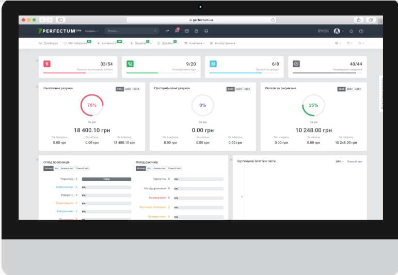Open the help question mark icon
This screenshot has width=398, height=275.
361,31
